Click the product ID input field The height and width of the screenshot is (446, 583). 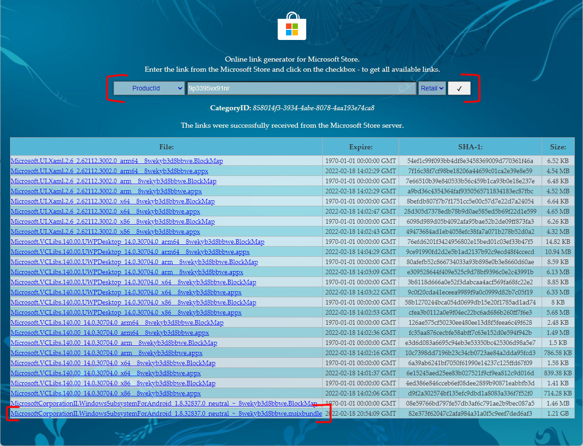point(301,88)
